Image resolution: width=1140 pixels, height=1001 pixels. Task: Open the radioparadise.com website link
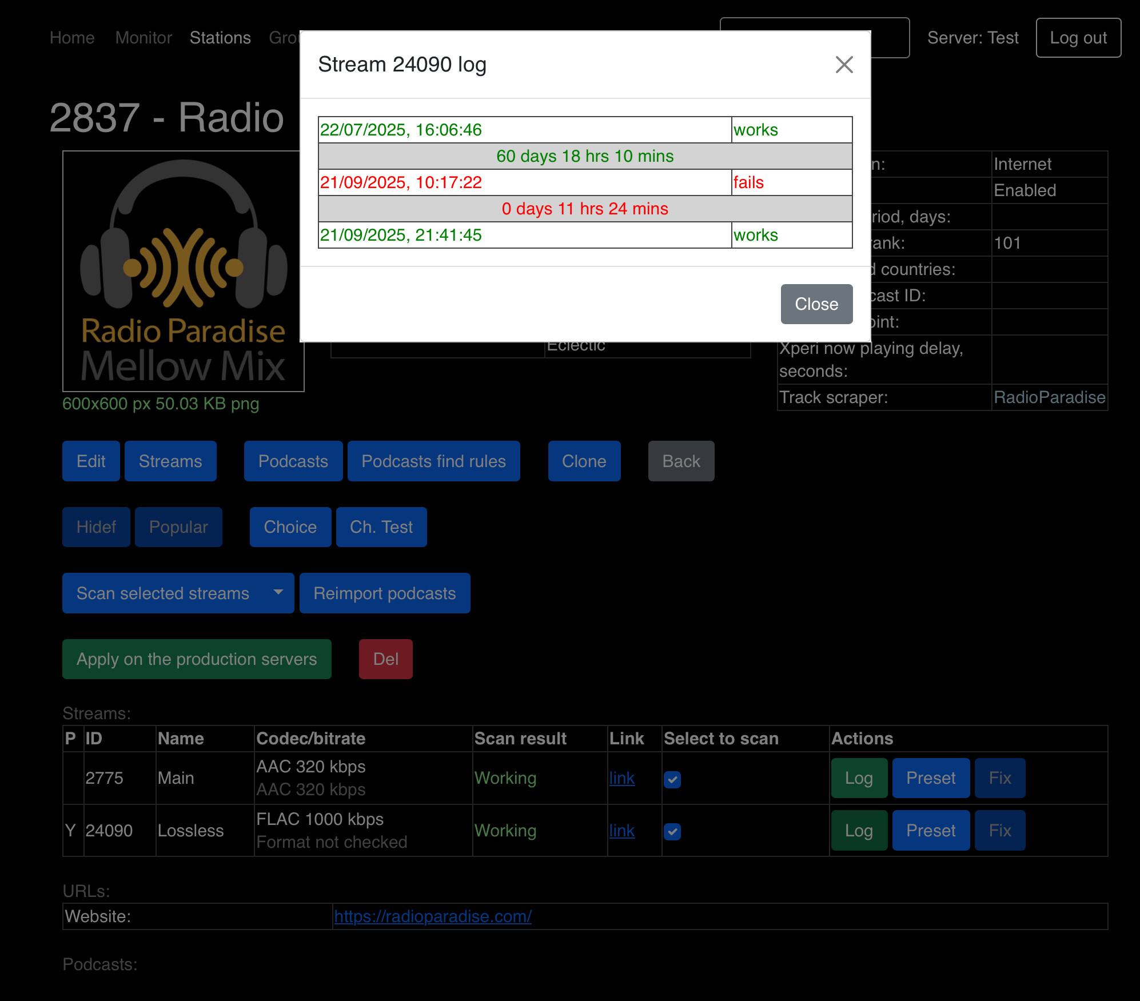click(x=433, y=916)
